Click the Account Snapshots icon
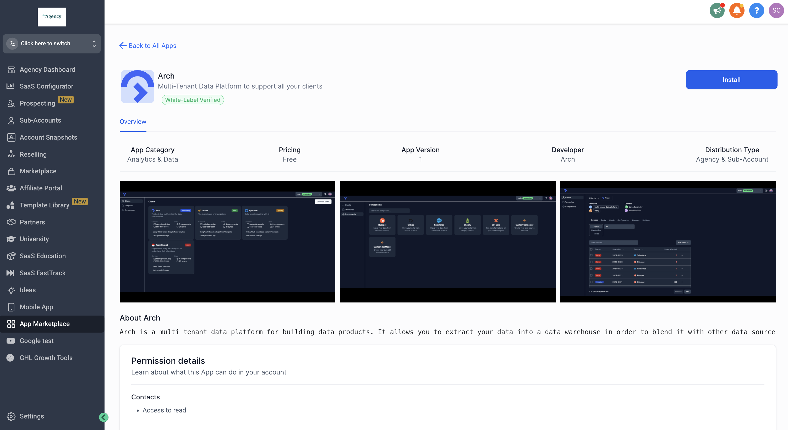Image resolution: width=788 pixels, height=430 pixels. coord(11,137)
